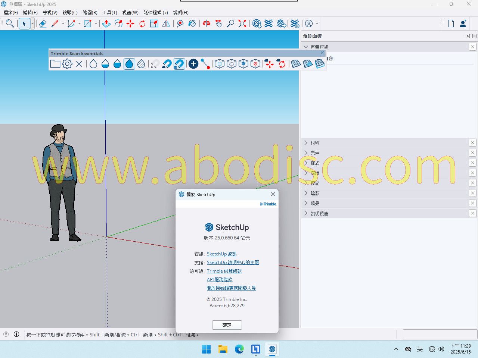Toggle the highlighted blue magnet snap
Image resolution: width=478 pixels, height=358 pixels.
[179, 64]
